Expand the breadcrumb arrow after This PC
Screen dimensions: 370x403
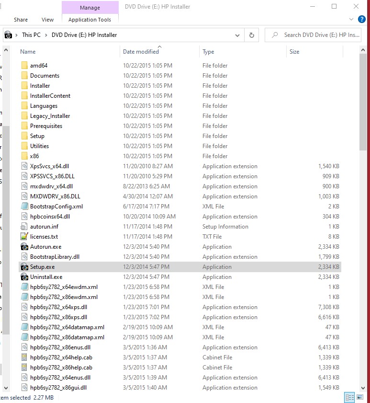click(46, 35)
